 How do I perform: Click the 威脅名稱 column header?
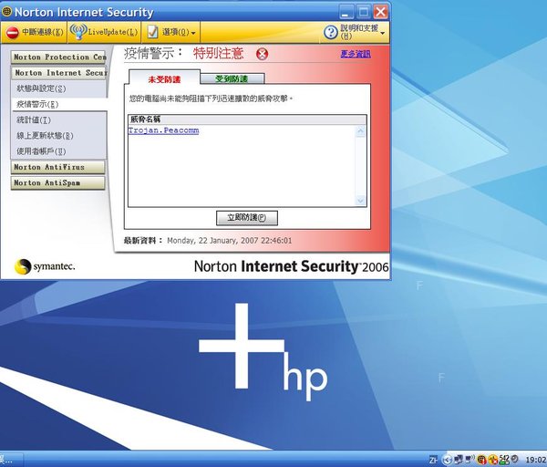pyautogui.click(x=247, y=119)
